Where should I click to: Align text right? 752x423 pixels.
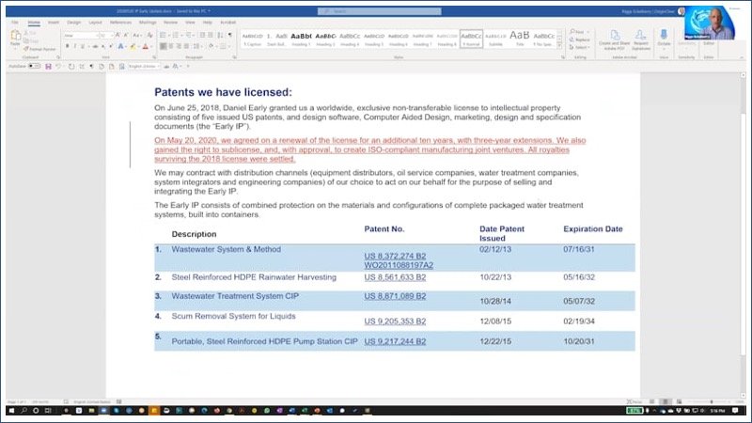(179, 46)
